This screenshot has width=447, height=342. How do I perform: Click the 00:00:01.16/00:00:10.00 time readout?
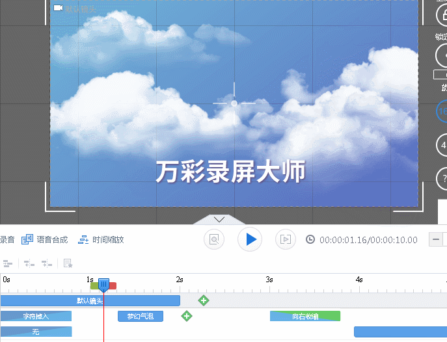click(368, 240)
